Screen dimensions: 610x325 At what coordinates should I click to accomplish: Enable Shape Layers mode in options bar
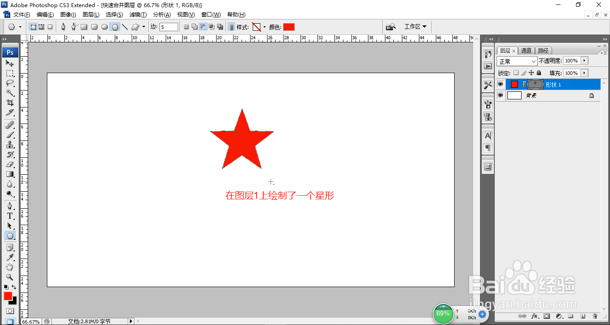[x=33, y=27]
